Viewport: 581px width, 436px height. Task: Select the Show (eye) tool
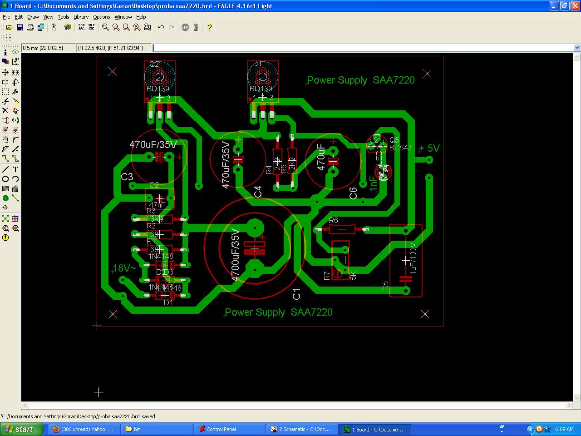[x=15, y=52]
